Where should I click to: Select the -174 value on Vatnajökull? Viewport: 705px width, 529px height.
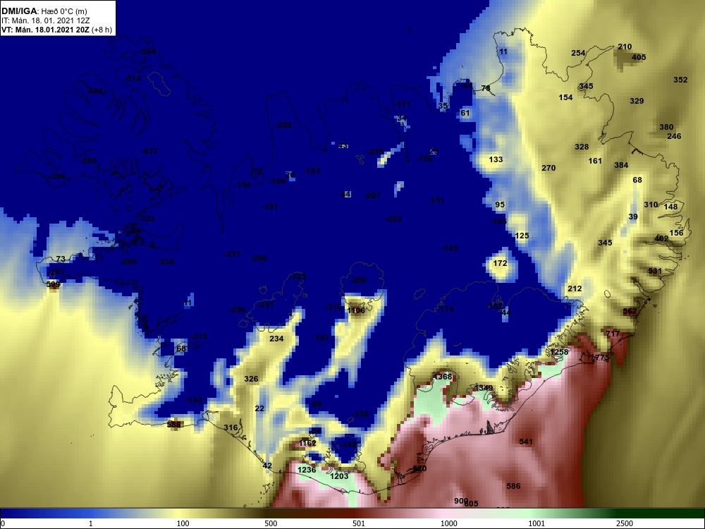446,309
